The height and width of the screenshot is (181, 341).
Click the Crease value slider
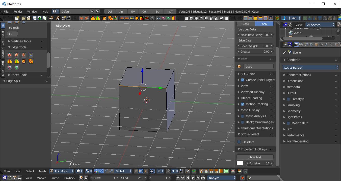point(255,52)
